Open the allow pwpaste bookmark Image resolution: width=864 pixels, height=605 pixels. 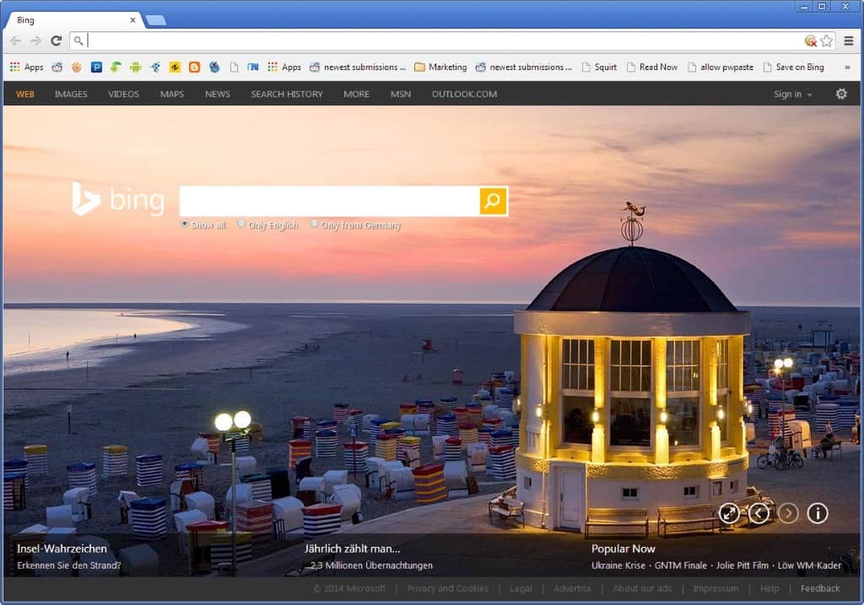(721, 68)
